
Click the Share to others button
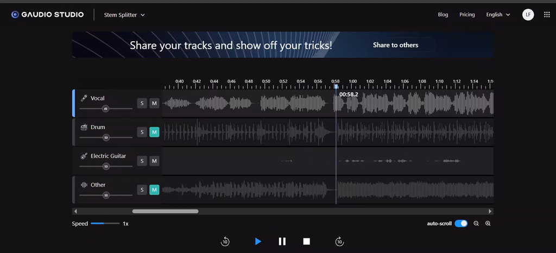tap(395, 45)
